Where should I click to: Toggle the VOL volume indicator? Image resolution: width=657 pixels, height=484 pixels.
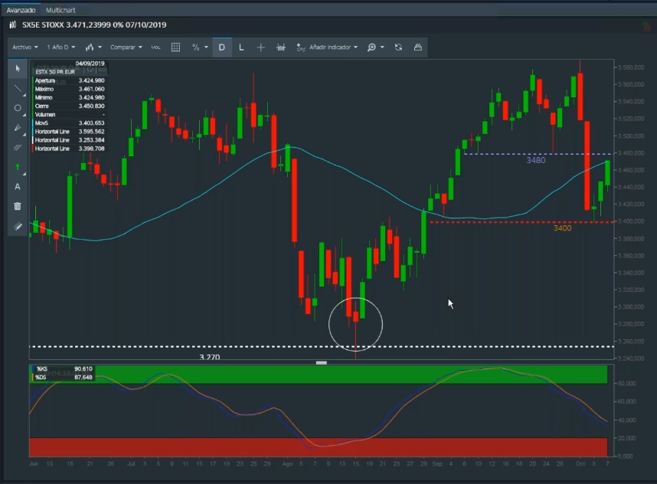pyautogui.click(x=156, y=47)
